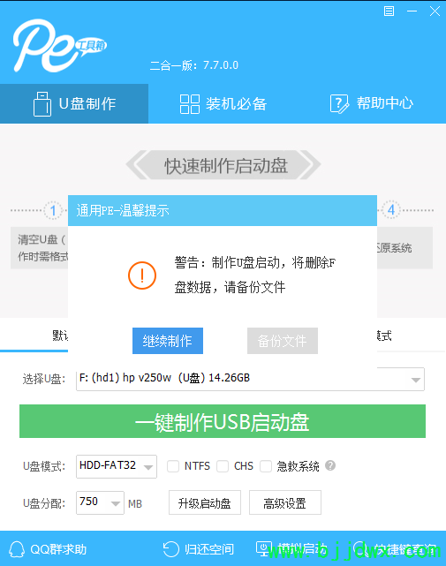Click the 高级设置 button
The height and width of the screenshot is (566, 446).
pos(285,502)
